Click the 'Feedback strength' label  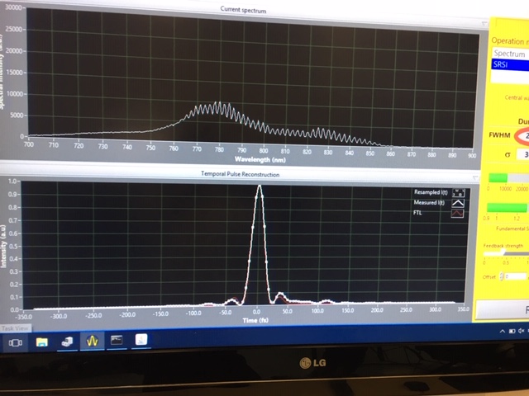503,246
